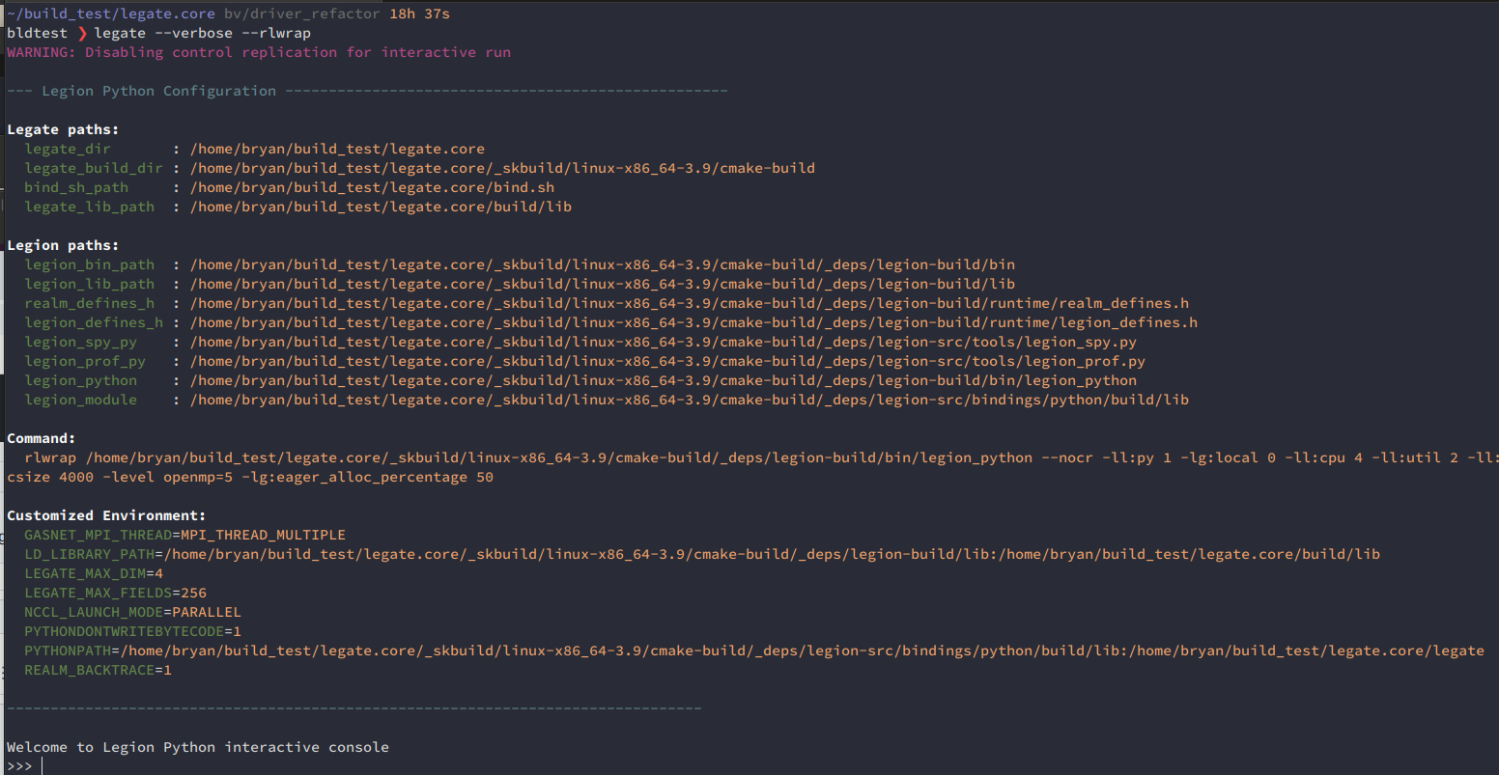The image size is (1499, 775).
Task: Click the 'bldtest' environment name in prompt
Action: 37,33
